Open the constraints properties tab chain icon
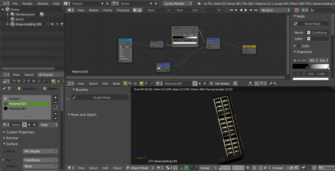 [39, 81]
